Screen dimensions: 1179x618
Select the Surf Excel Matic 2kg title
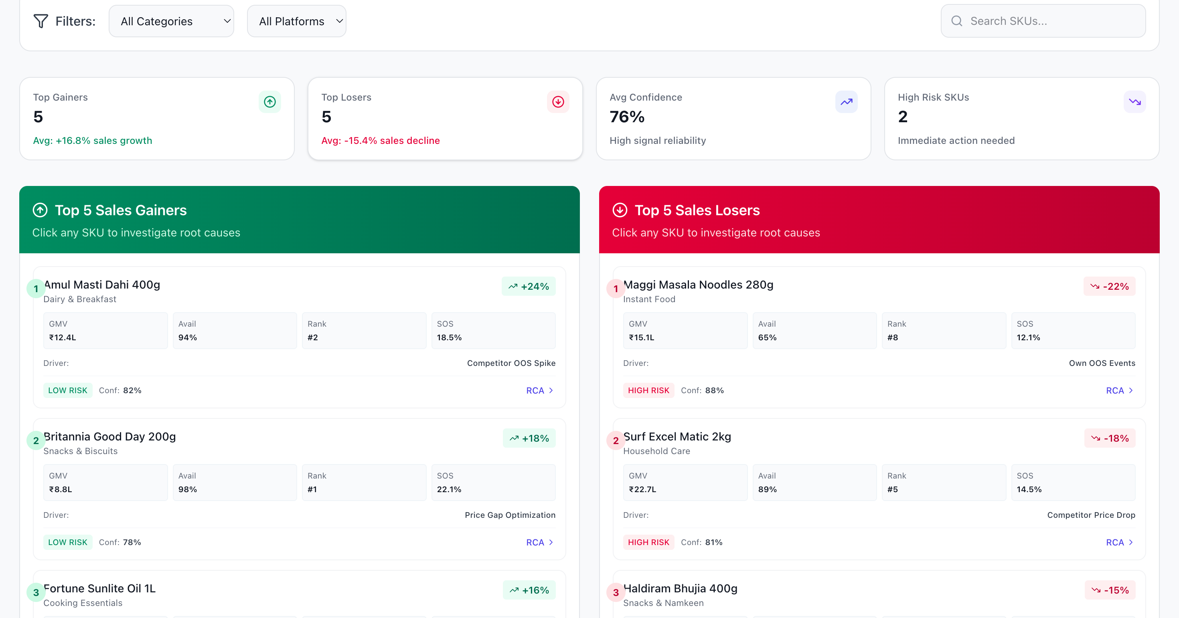pos(677,436)
